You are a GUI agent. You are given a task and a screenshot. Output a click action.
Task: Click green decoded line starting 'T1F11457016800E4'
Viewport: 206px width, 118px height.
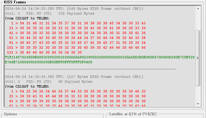[x=100, y=57]
